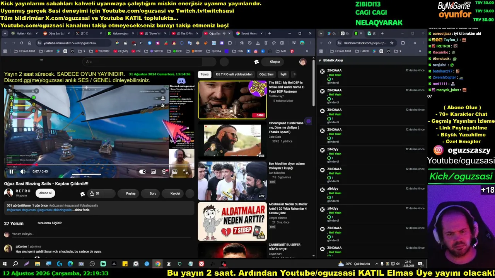Reload the Kick dashboard window
This screenshot has width=495, height=278.
coord(330,43)
